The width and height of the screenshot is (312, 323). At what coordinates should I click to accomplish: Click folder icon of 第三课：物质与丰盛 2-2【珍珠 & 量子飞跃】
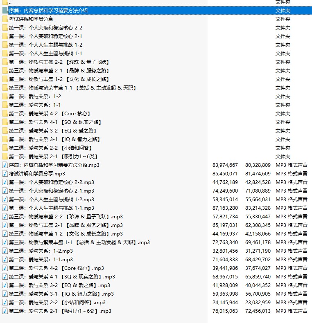click(5, 62)
